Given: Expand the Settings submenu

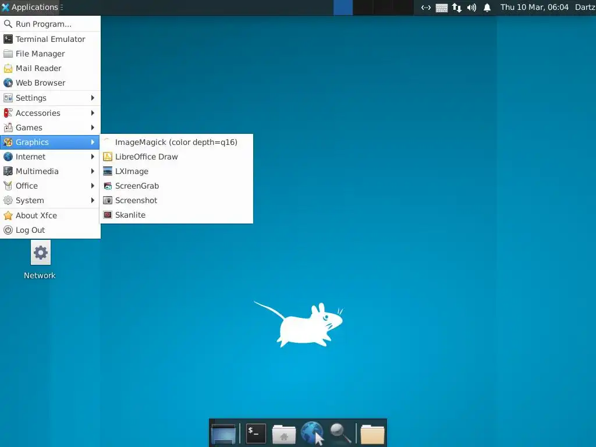Looking at the screenshot, I should (x=50, y=98).
